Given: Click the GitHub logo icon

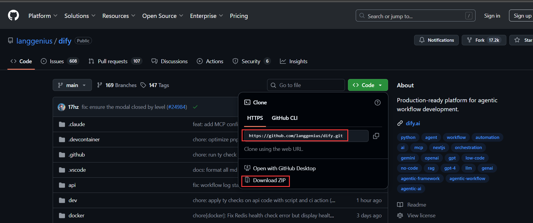Looking at the screenshot, I should pos(13,16).
